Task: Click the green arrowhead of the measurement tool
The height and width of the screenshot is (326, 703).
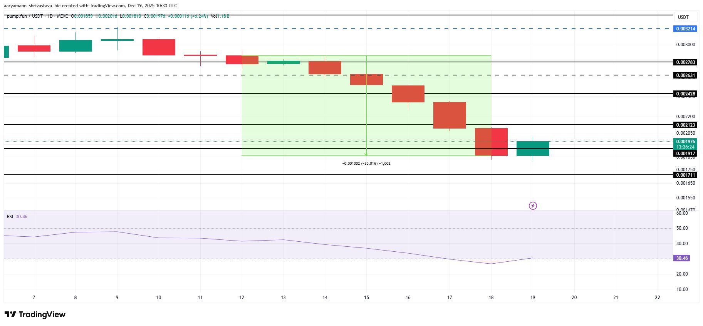Action: coord(366,154)
